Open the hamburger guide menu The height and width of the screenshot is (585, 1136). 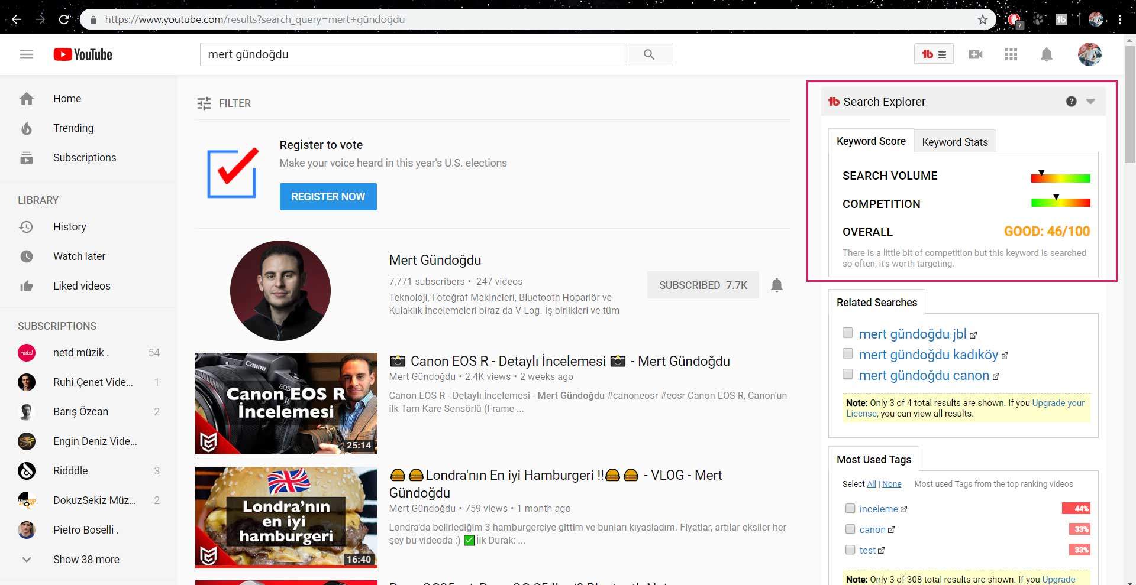coord(27,54)
